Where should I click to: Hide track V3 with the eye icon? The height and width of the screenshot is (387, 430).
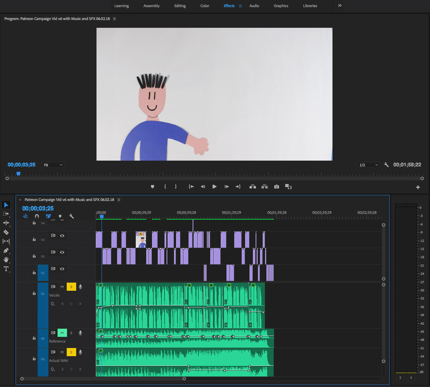pos(62,236)
